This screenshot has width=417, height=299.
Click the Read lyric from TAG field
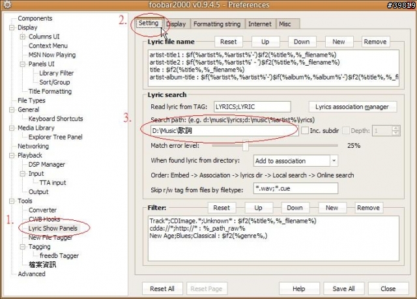[252, 107]
